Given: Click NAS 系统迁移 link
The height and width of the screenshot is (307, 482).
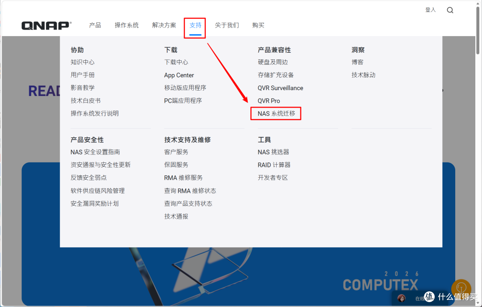Looking at the screenshot, I should (x=276, y=114).
